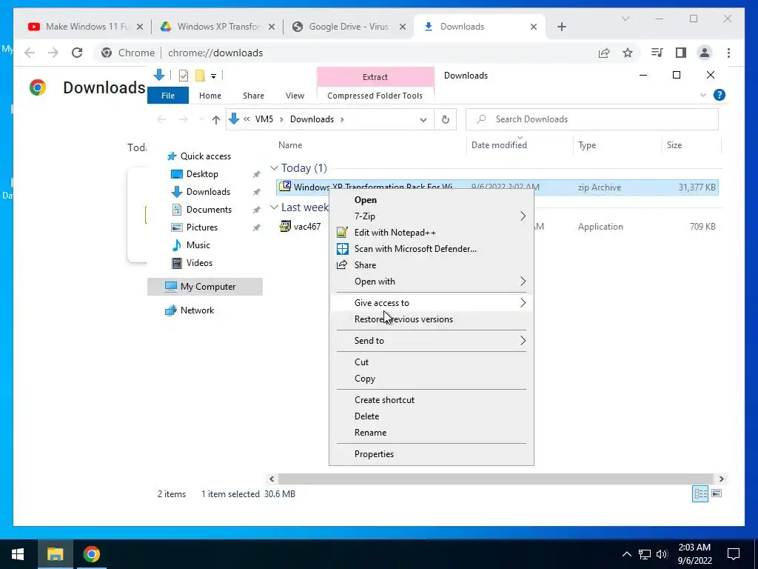Screen dimensions: 758x569
Task: Close the Make Windows 11 YouTube tab
Action: tap(140, 27)
